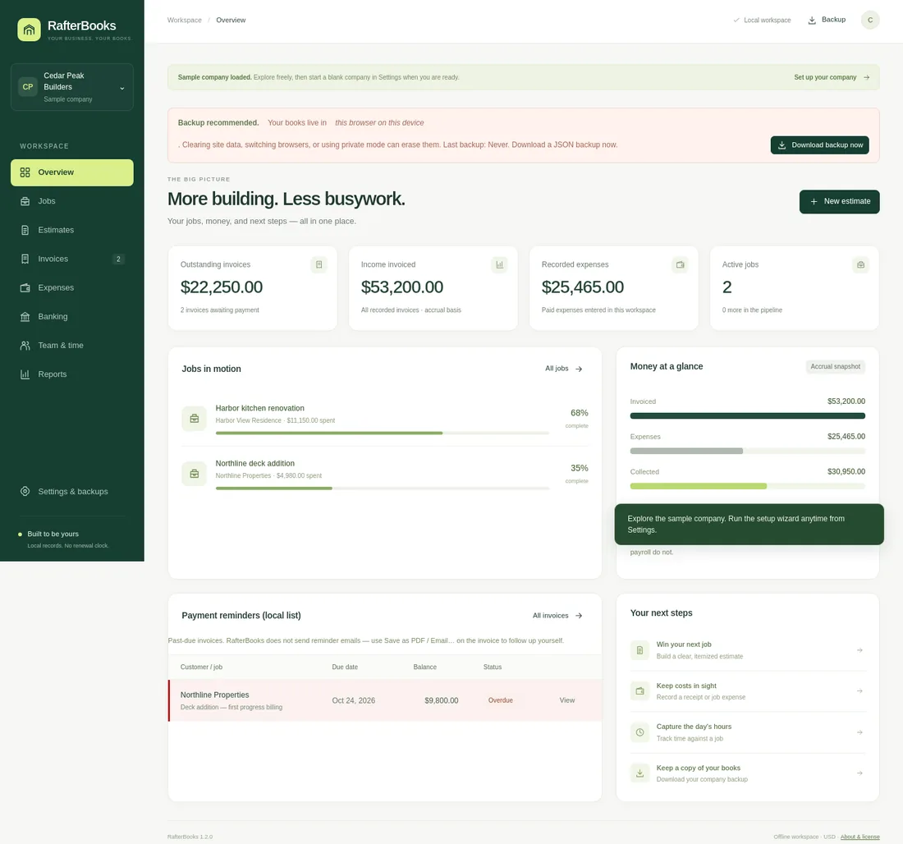Viewport: 903px width, 844px height.
Task: Click the Reports chart icon in sidebar
Action: [25, 374]
